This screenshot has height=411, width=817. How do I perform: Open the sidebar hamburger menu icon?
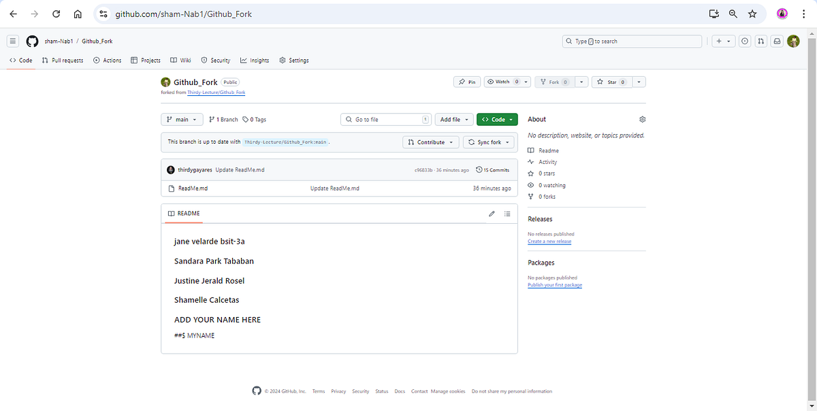pos(12,41)
